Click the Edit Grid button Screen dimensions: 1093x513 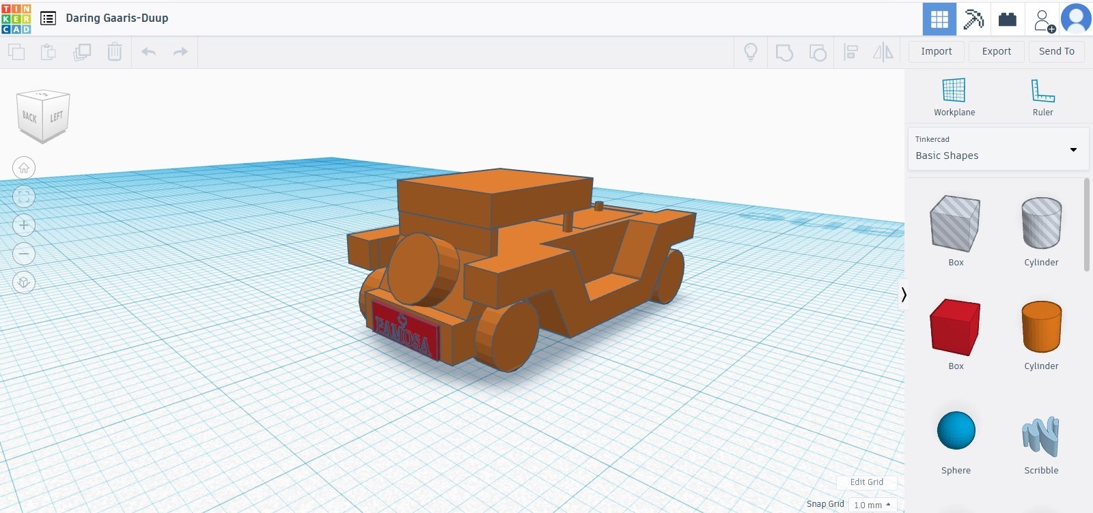click(x=867, y=482)
